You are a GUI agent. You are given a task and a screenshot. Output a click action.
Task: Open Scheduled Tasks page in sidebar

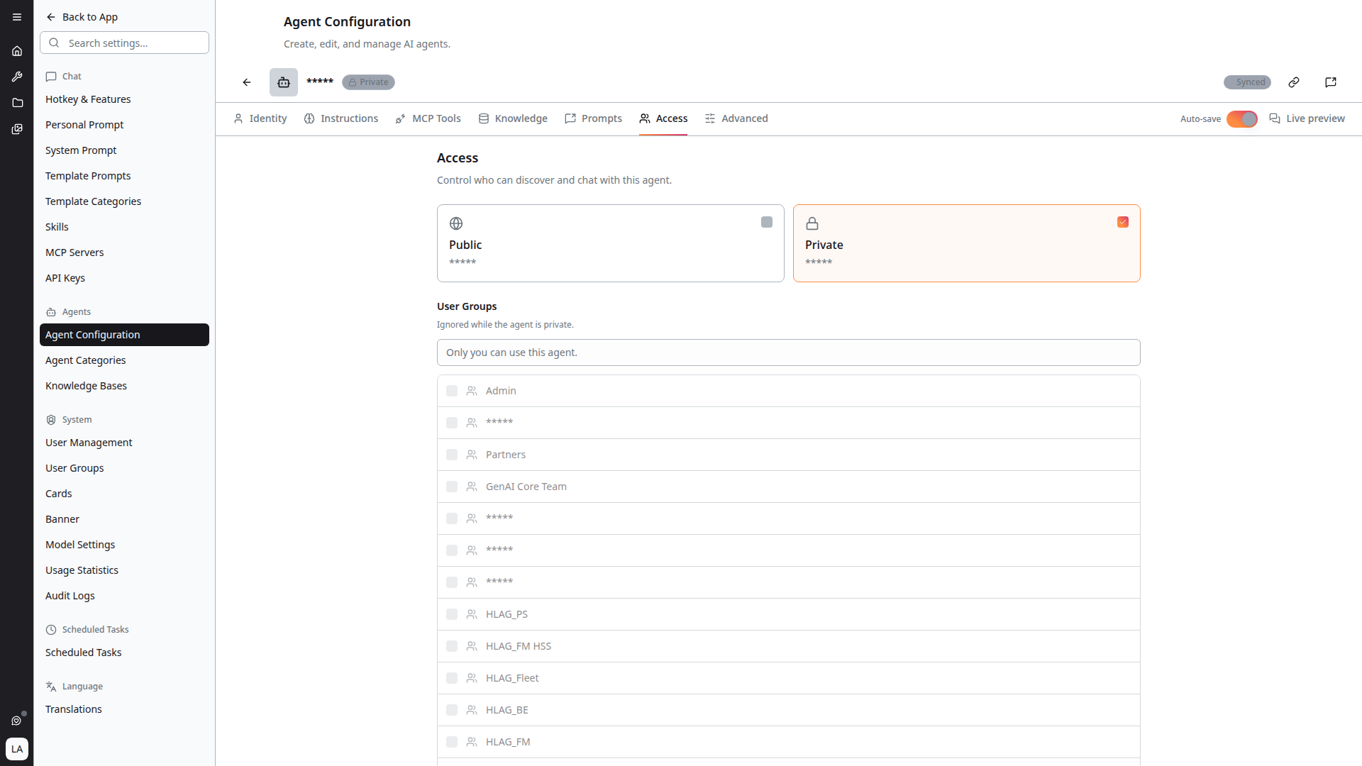[x=124, y=653]
